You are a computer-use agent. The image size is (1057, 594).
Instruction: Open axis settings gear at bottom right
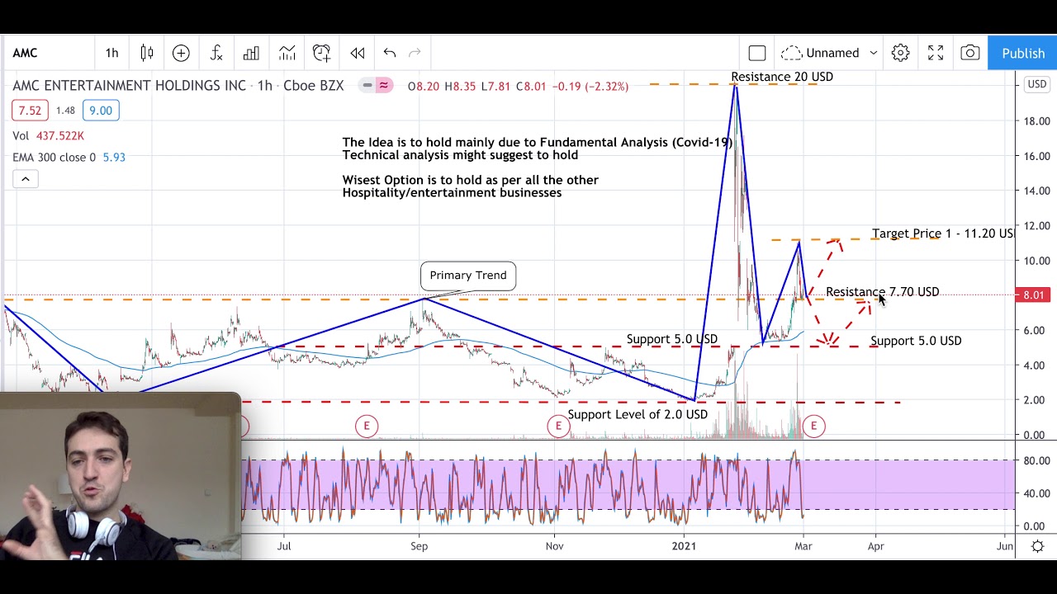[x=1038, y=546]
